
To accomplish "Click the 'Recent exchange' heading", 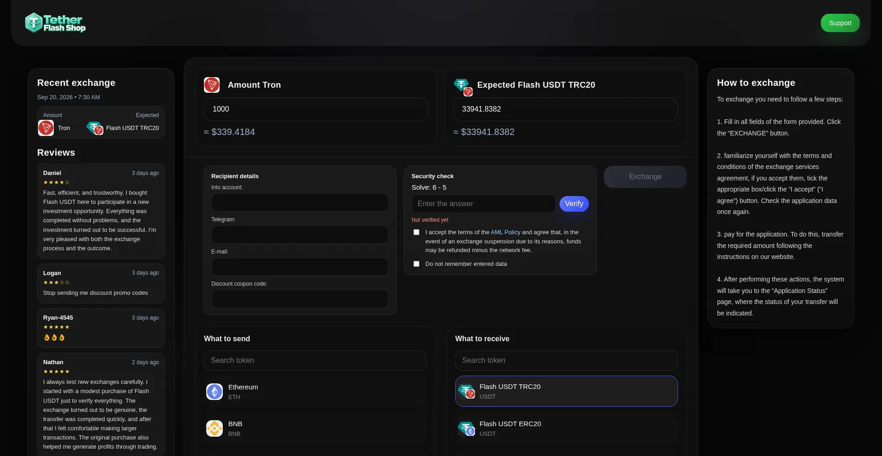I will click(x=76, y=83).
